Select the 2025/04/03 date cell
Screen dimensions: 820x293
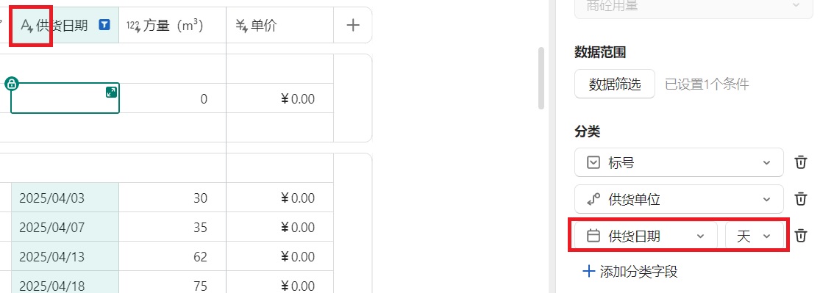pyautogui.click(x=65, y=198)
